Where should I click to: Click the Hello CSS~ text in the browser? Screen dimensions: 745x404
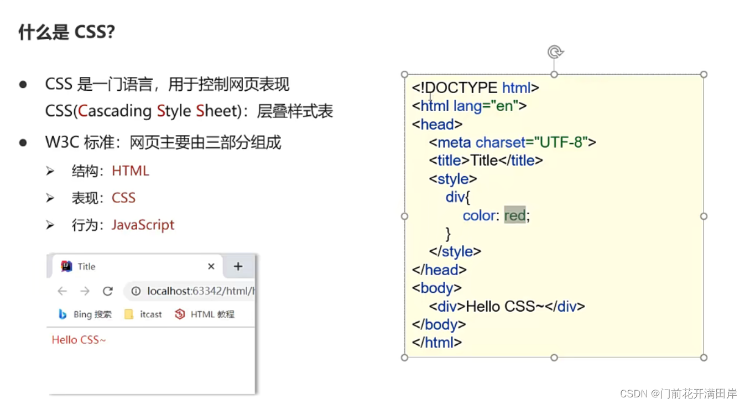(x=79, y=340)
